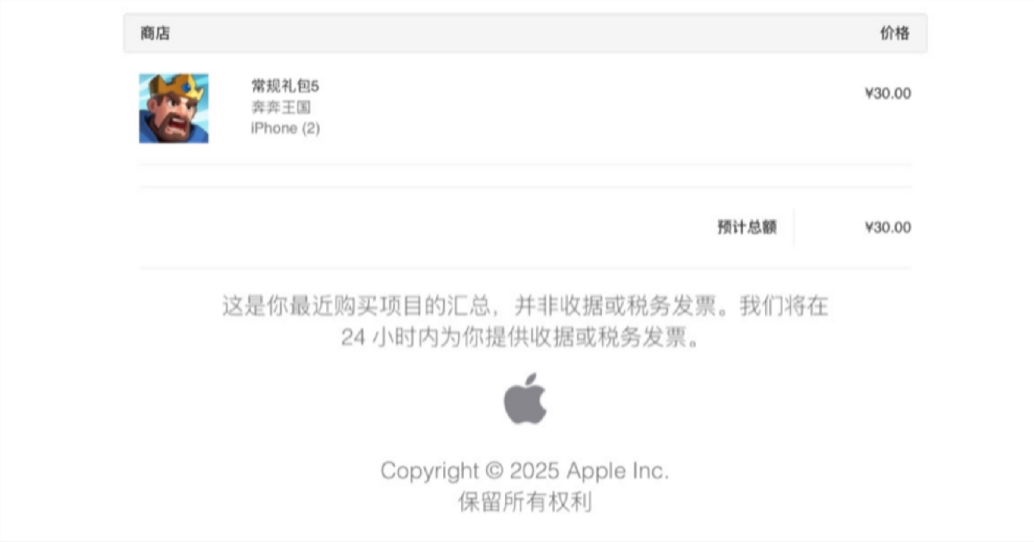The height and width of the screenshot is (542, 1034).
Task: Select the ¥30.00 estimated total amount
Action: (x=887, y=227)
